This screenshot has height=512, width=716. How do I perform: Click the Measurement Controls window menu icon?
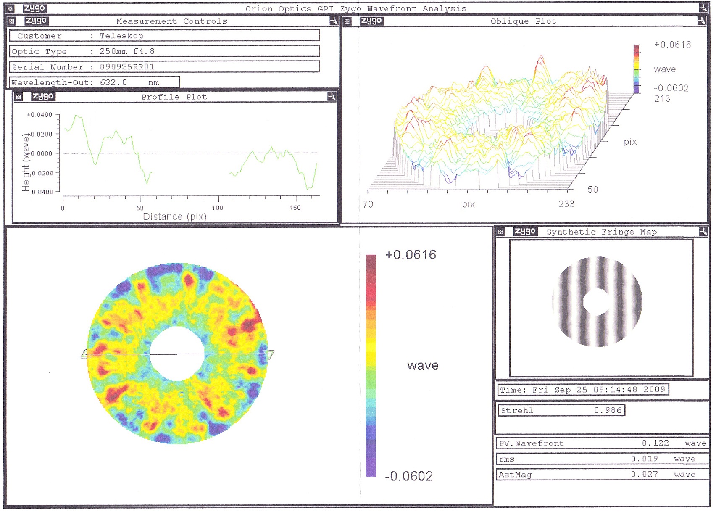click(12, 21)
